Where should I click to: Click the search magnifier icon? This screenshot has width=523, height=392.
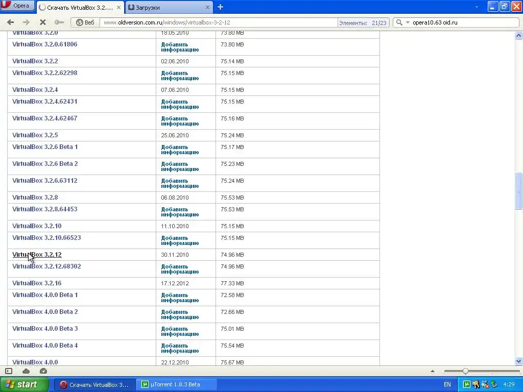tap(399, 22)
